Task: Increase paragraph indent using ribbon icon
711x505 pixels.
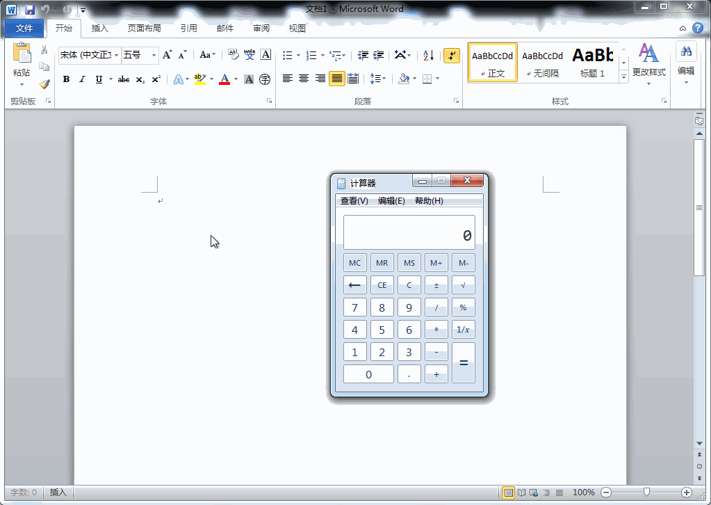Action: pyautogui.click(x=379, y=56)
